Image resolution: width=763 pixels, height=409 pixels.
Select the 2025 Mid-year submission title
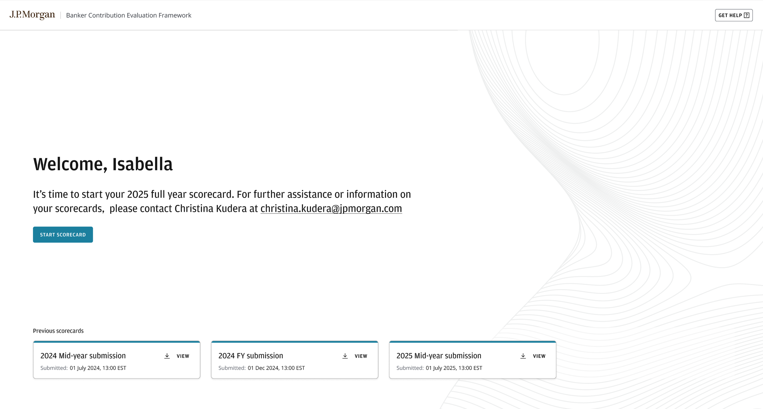[x=439, y=356]
